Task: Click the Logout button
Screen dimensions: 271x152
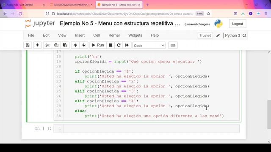Action: pyautogui.click(x=238, y=24)
